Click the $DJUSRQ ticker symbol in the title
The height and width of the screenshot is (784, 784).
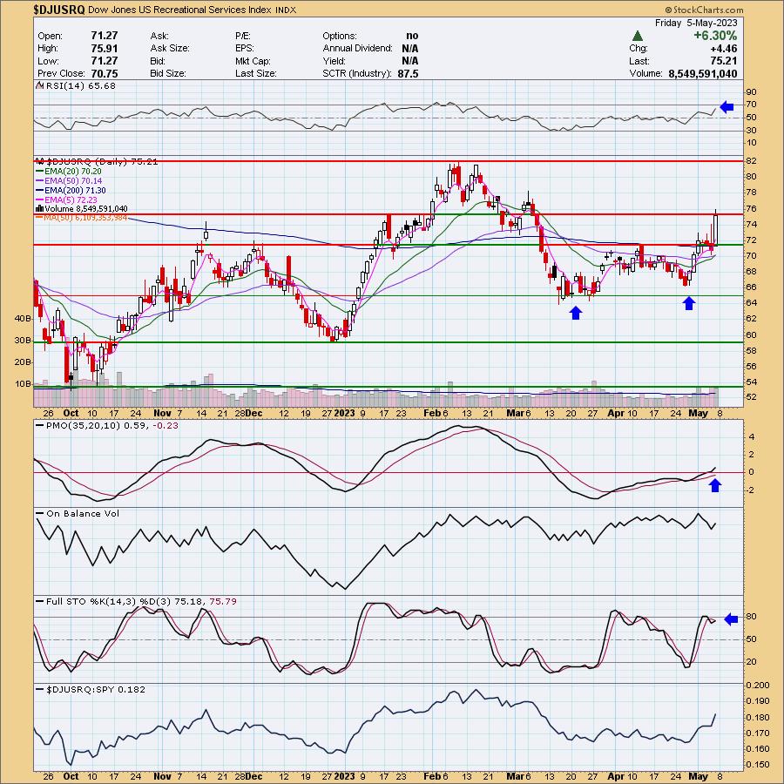point(59,10)
